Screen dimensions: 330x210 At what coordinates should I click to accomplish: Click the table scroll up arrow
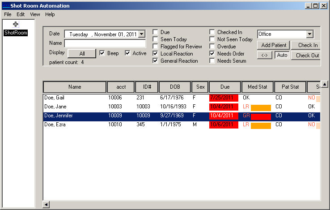click(x=325, y=84)
